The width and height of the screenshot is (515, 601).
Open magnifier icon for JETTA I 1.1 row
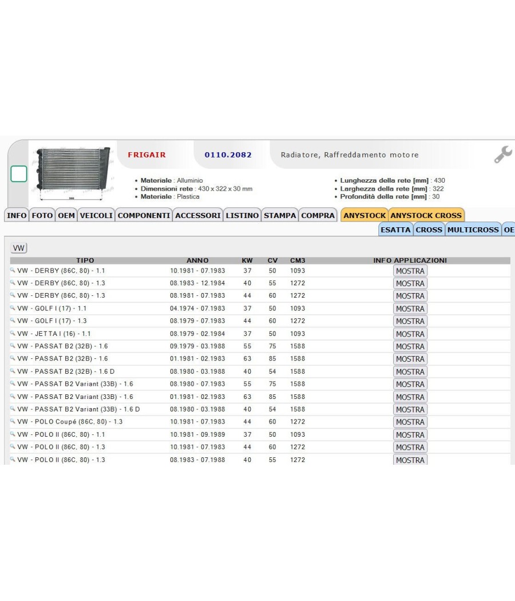(x=13, y=333)
